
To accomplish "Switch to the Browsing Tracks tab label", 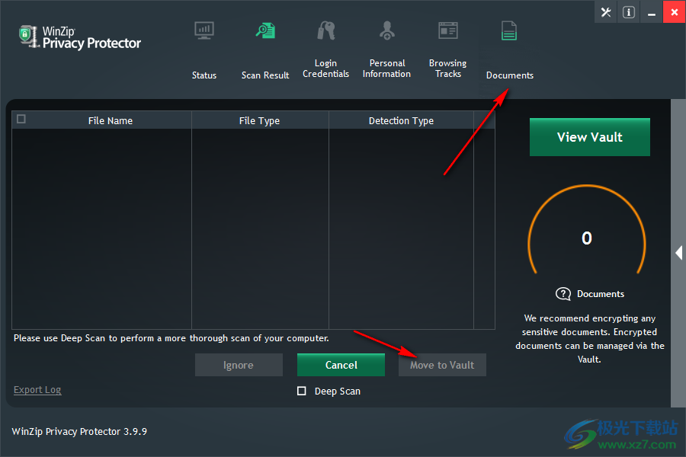I will tap(448, 69).
